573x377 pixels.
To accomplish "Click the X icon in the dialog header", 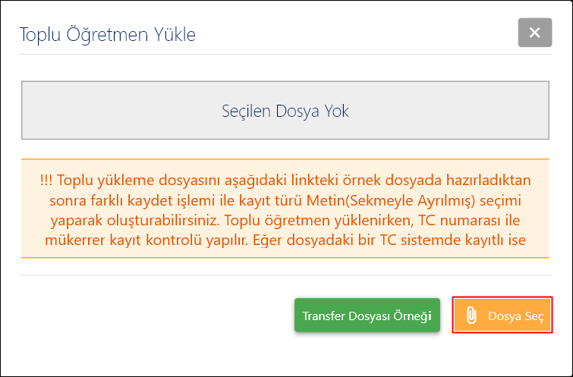I will [534, 33].
